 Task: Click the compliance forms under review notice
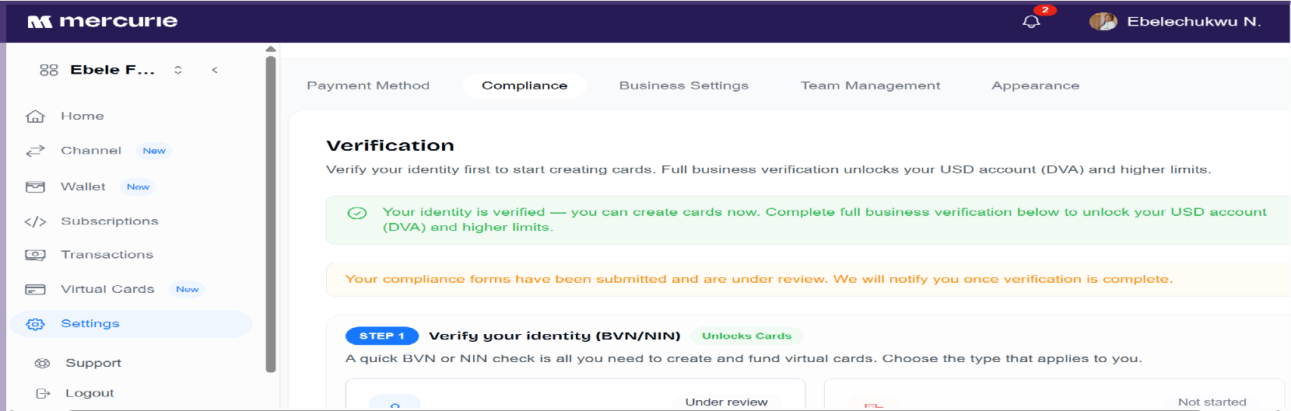pos(759,279)
